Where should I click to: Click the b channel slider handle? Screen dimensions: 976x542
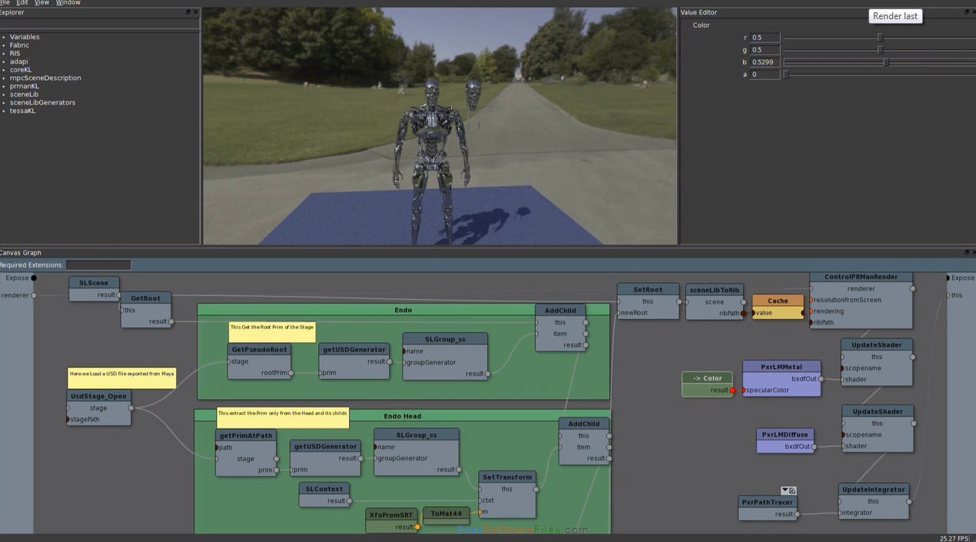point(886,62)
